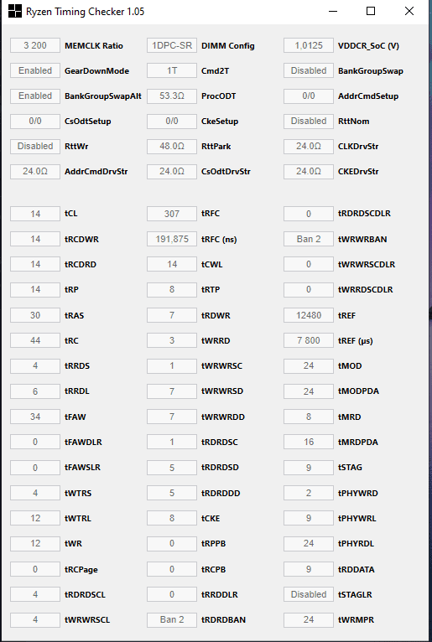The image size is (432, 642).
Task: Select the tRC value 44
Action: coord(35,340)
